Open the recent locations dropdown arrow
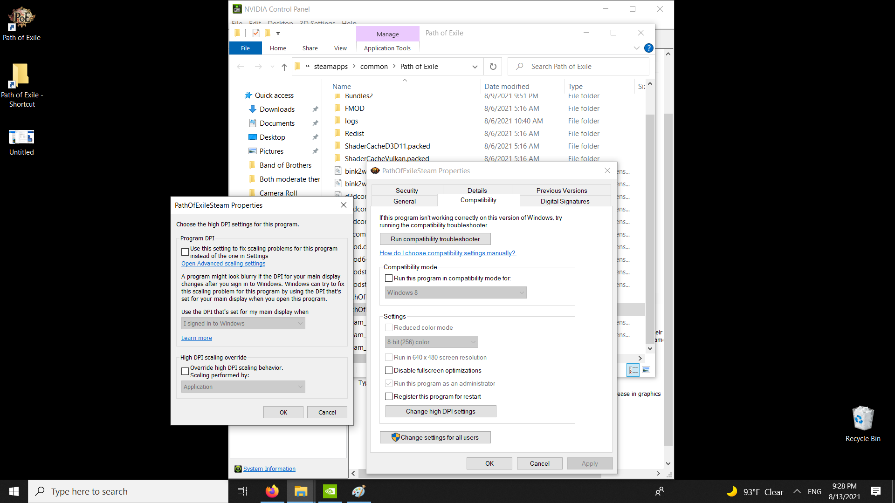The image size is (895, 503). pyautogui.click(x=273, y=67)
